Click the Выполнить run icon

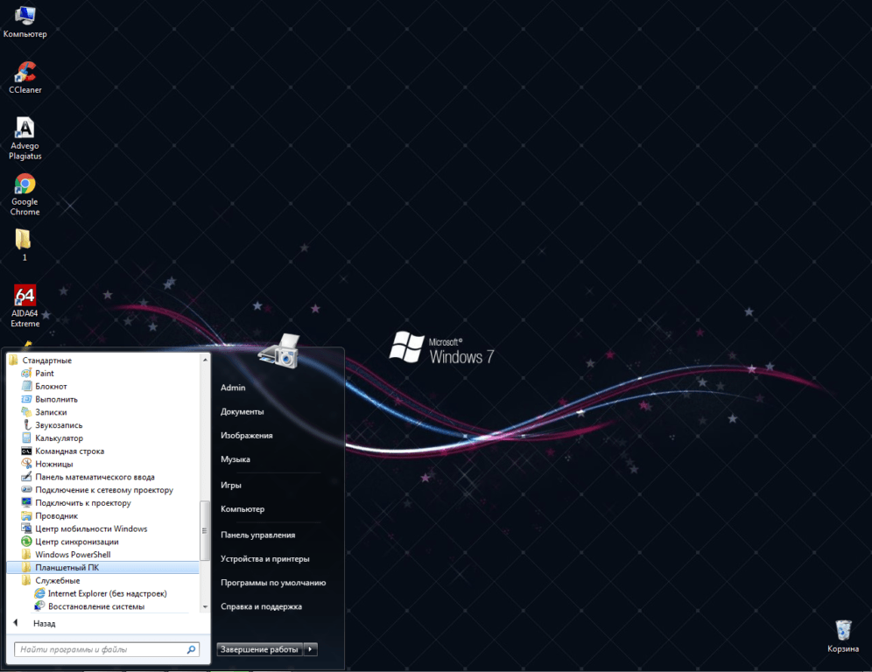coord(26,399)
